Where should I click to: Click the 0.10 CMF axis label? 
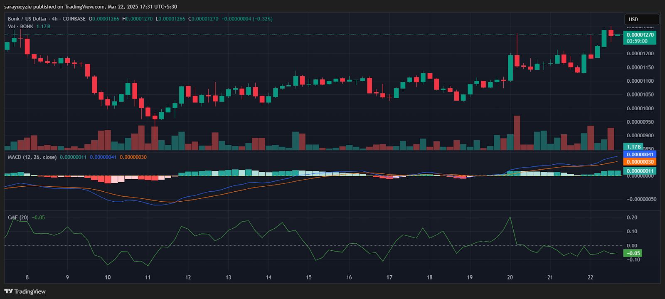coord(632,232)
